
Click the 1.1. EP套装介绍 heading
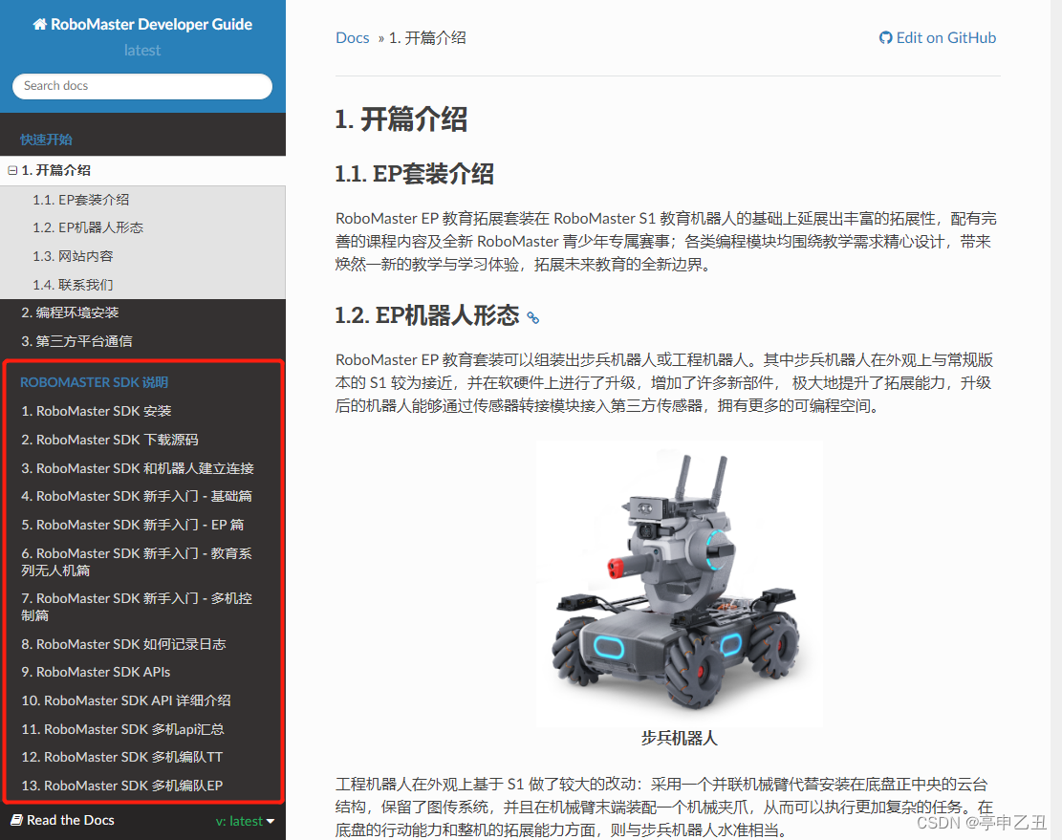[x=415, y=174]
